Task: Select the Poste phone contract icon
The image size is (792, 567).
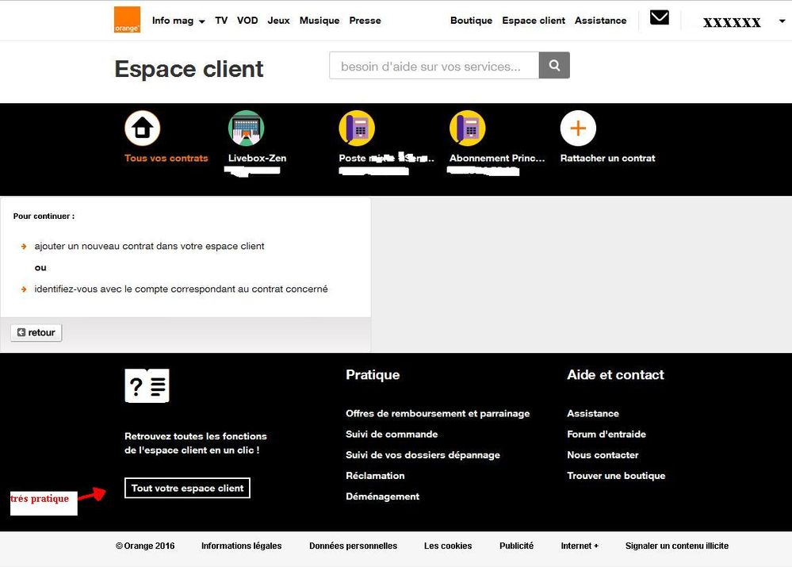Action: point(357,128)
